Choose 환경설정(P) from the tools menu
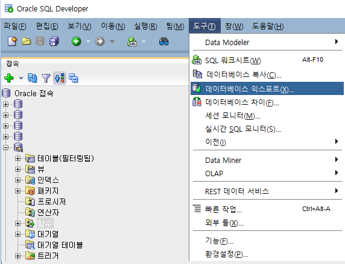Screen dimensions: 345x264 tap(227, 254)
